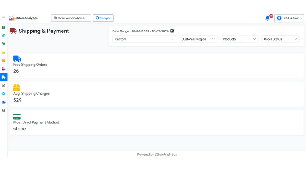Click the Free Shipping Orders label
Viewport: 306px width, 172px height.
tap(30, 65)
